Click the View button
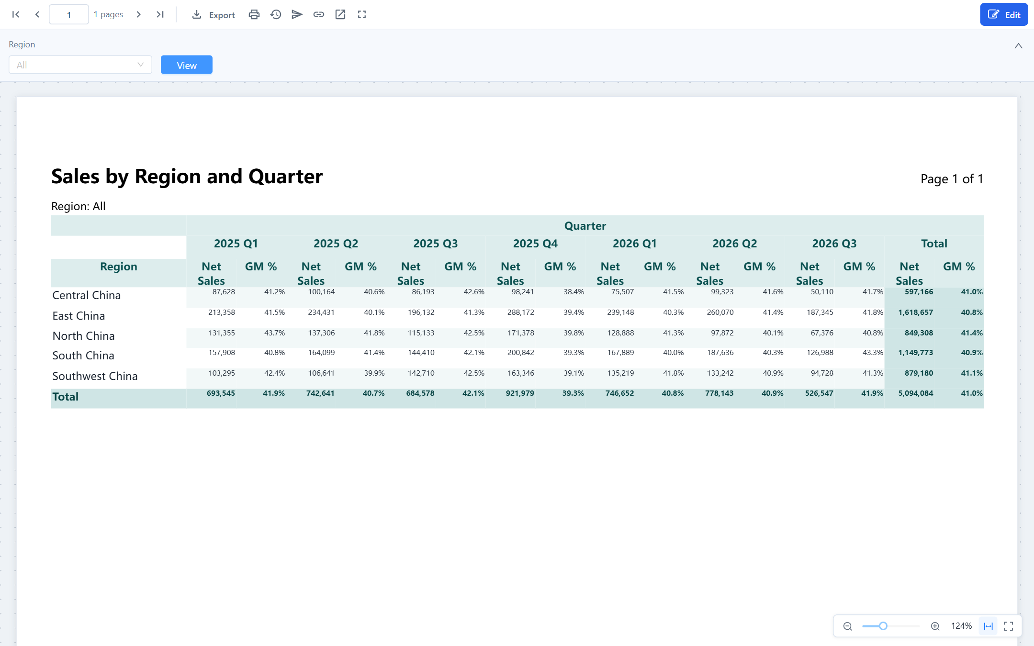The image size is (1034, 646). click(x=187, y=65)
